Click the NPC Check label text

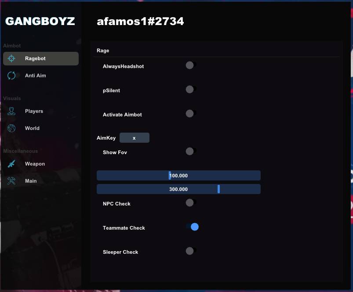click(116, 204)
